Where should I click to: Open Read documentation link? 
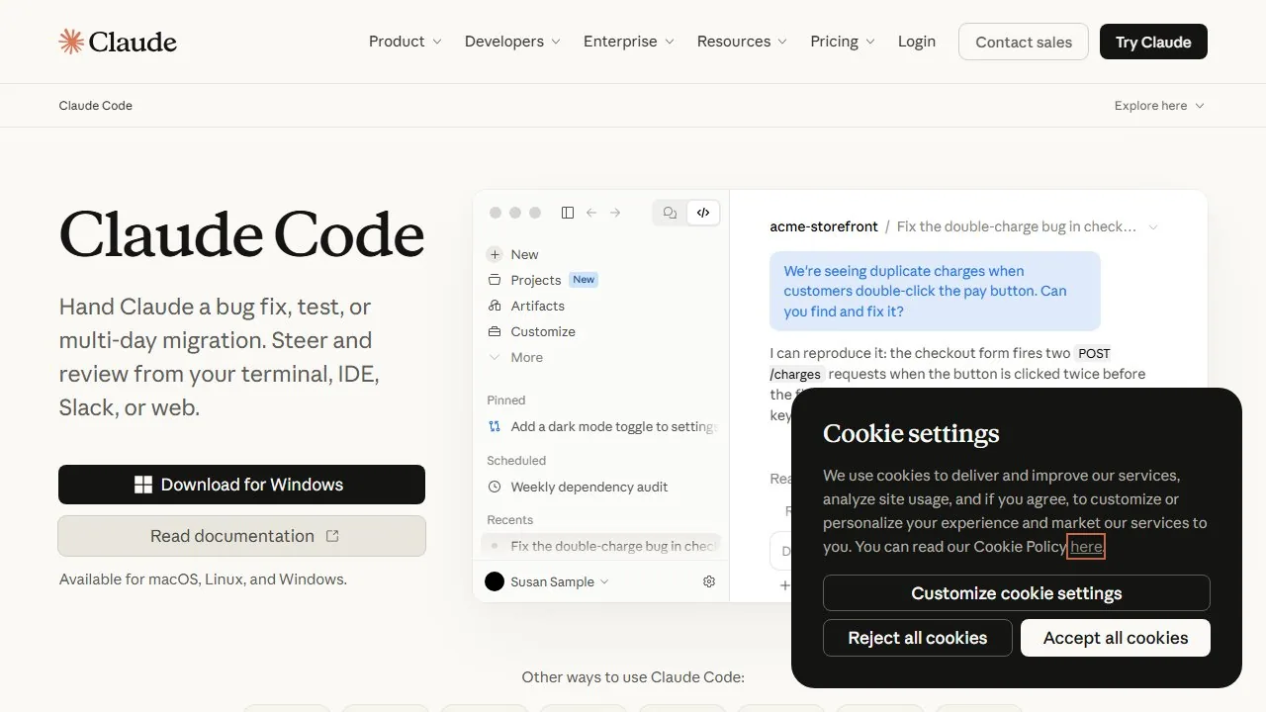tap(241, 536)
